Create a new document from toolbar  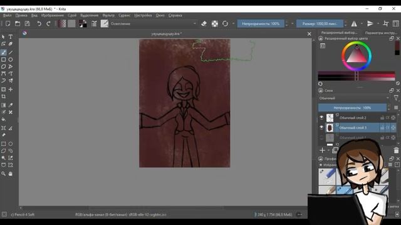tap(8, 24)
